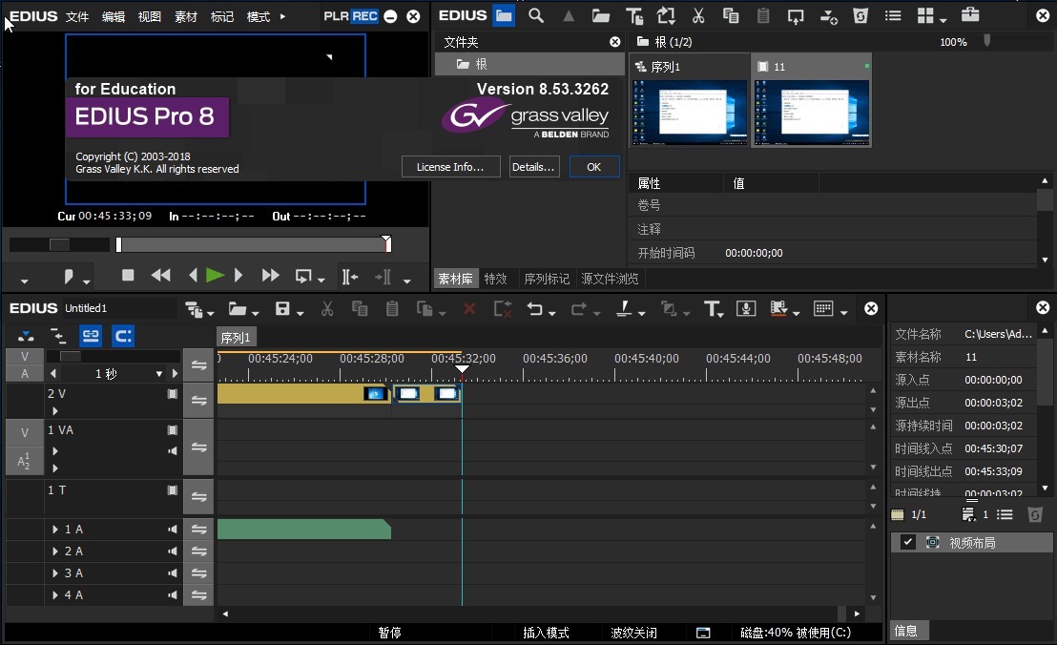
Task: Click the title creation T icon in bin
Action: (x=633, y=15)
